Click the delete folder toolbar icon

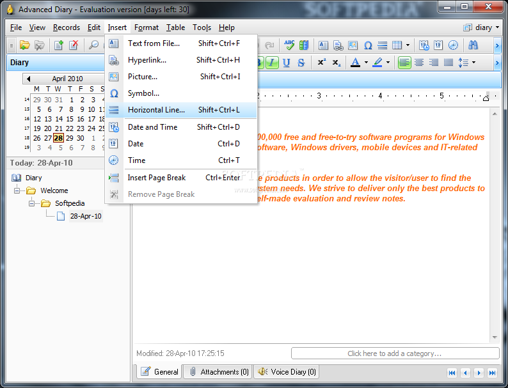[x=40, y=45]
